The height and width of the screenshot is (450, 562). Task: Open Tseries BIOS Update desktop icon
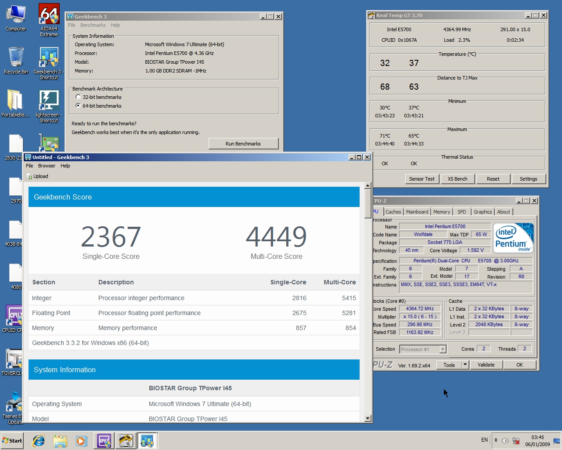click(x=13, y=408)
